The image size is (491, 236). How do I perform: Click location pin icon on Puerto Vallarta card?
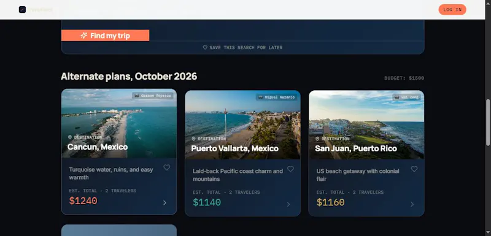[x=193, y=139]
